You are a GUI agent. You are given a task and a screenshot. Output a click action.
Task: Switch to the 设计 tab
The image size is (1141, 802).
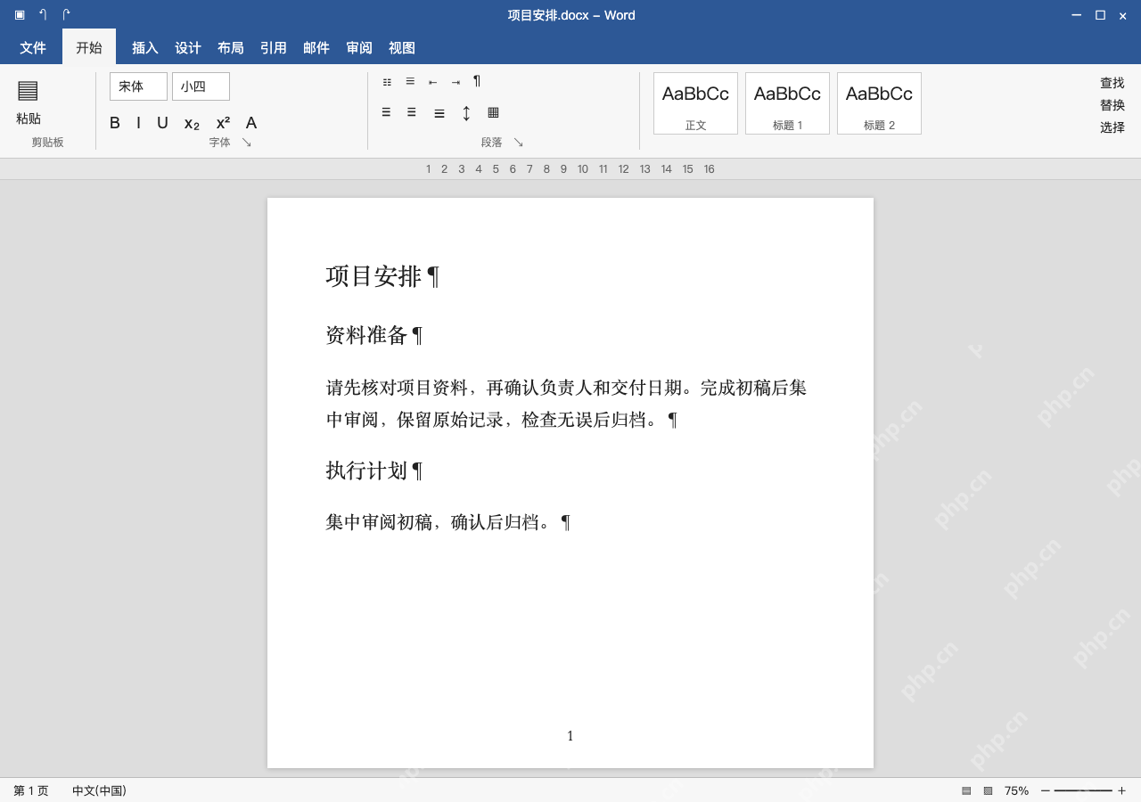pos(188,48)
